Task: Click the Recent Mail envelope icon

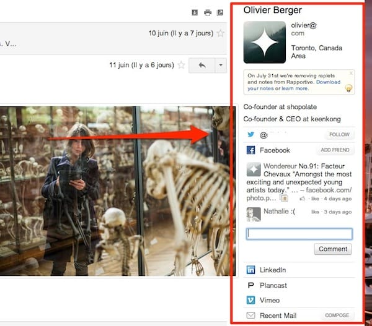Action: 250,315
